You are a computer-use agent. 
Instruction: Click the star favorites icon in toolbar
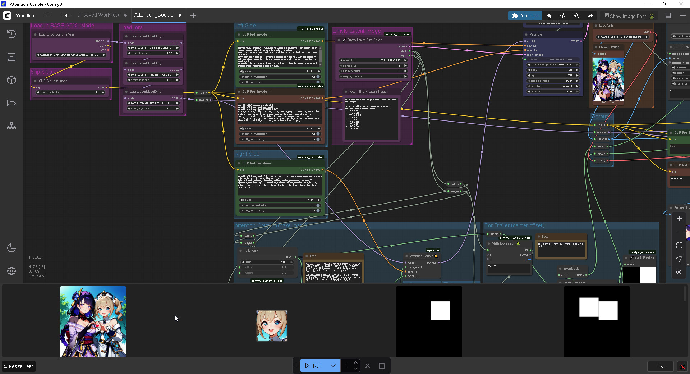pyautogui.click(x=549, y=15)
